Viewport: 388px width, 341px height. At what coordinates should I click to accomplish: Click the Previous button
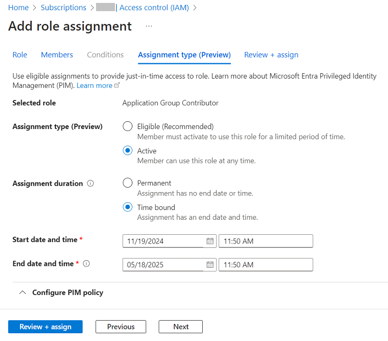[x=121, y=327]
